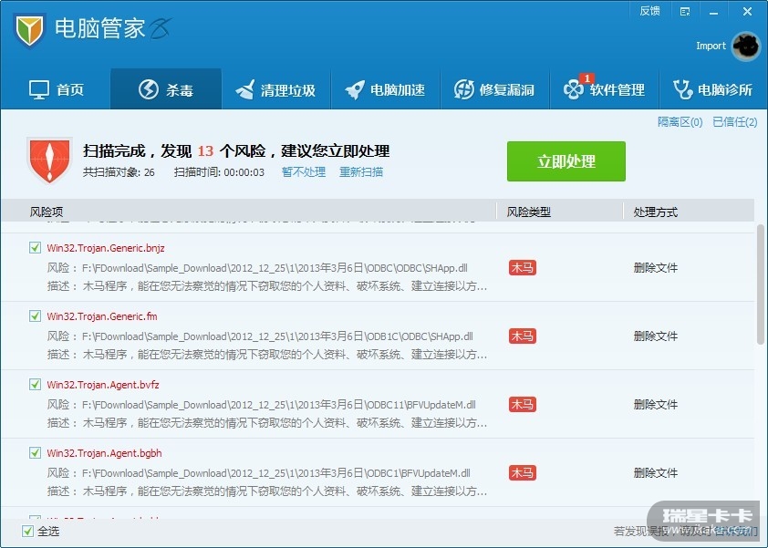
Task: Click 删除文件 action for Generic.bnjz row
Action: click(x=655, y=268)
